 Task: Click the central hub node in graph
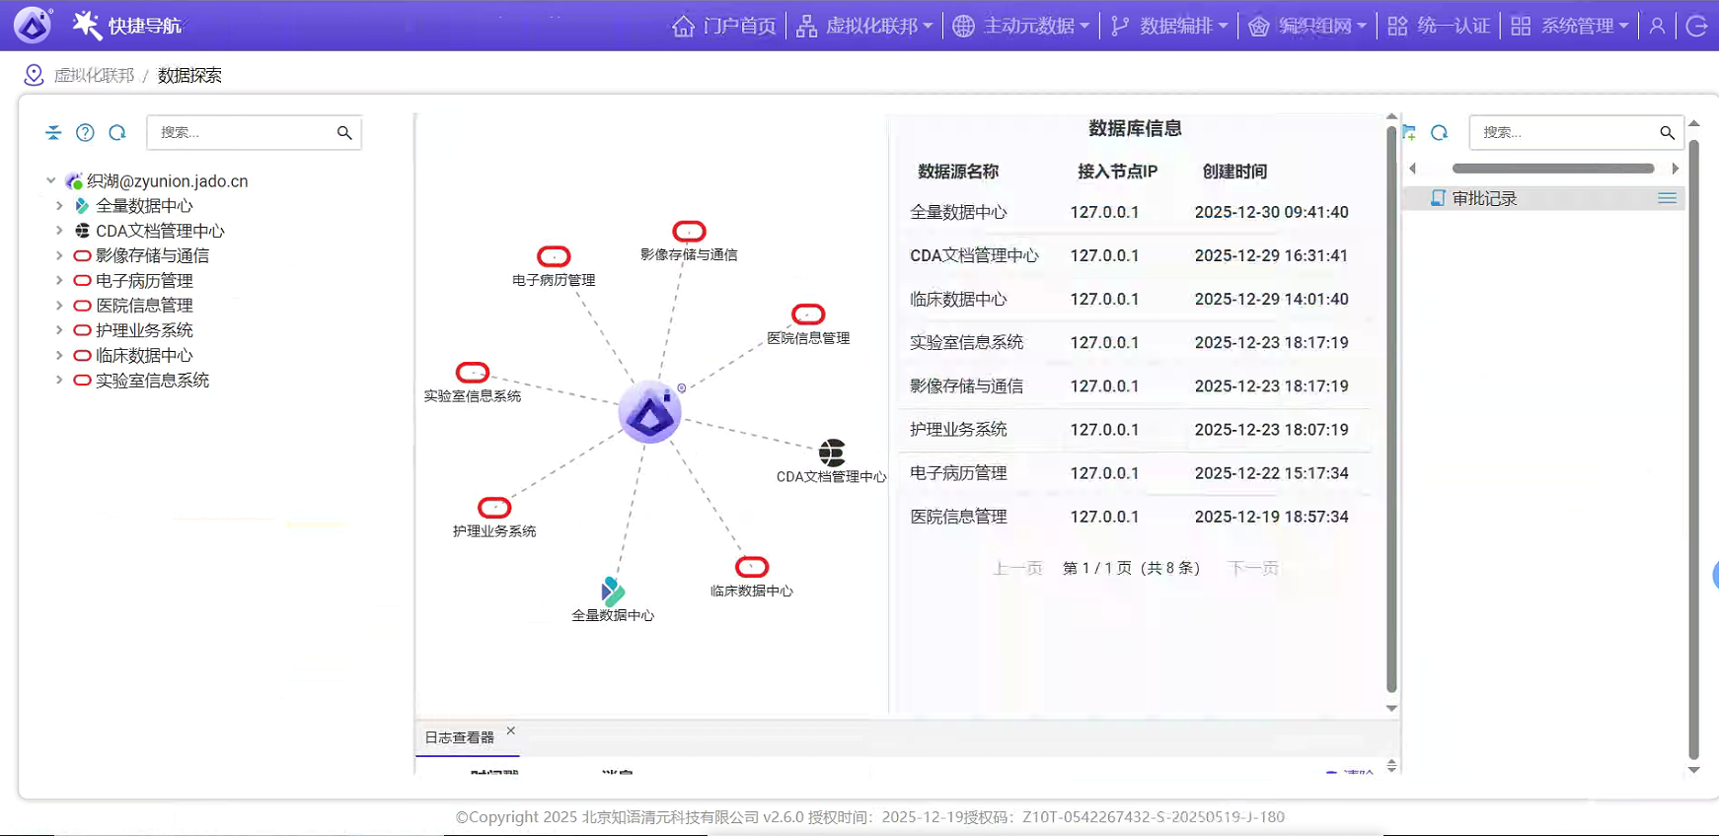(649, 412)
